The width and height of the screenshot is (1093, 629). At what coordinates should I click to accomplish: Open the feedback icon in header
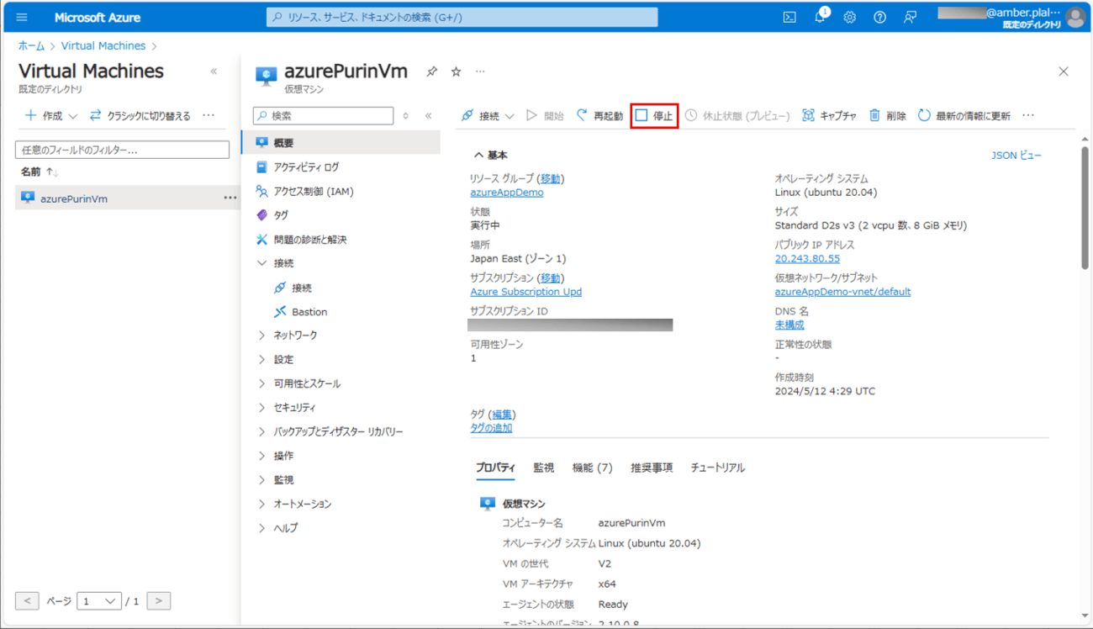click(x=910, y=17)
